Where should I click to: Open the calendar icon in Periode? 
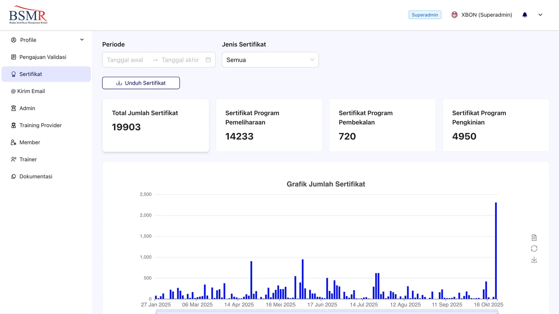pyautogui.click(x=208, y=60)
